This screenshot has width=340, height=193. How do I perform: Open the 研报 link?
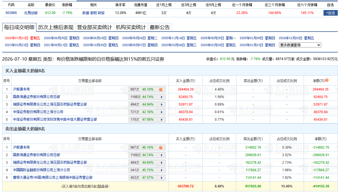(101, 13)
